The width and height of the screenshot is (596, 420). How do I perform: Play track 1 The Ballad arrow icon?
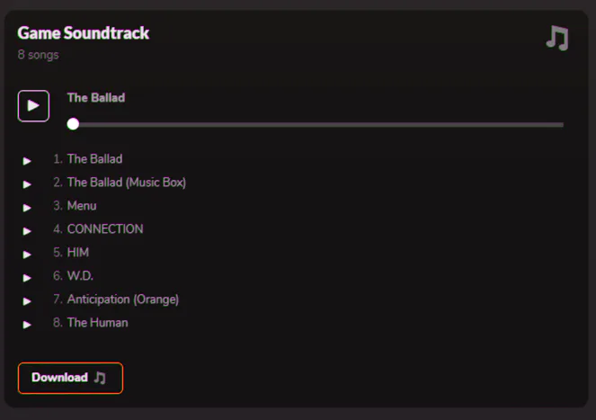[27, 161]
